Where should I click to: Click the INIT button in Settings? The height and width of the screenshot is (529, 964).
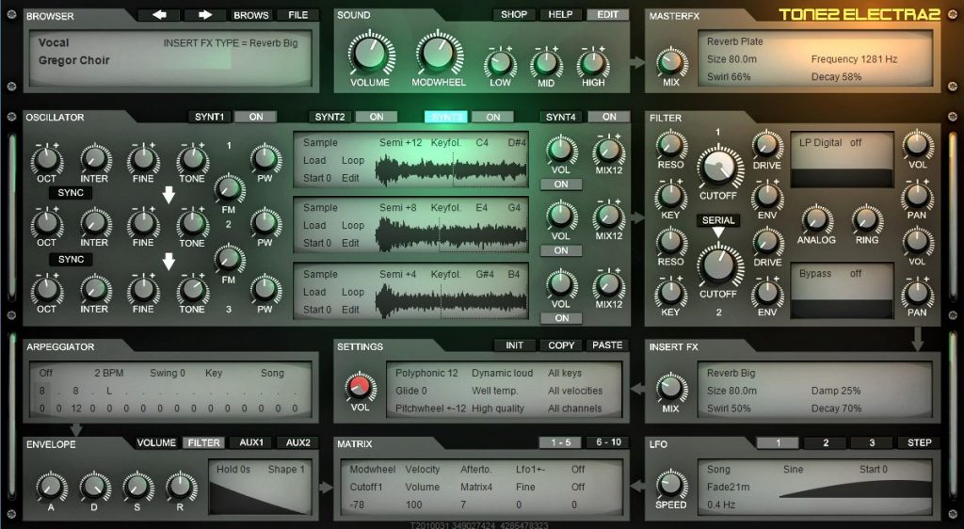tap(514, 345)
